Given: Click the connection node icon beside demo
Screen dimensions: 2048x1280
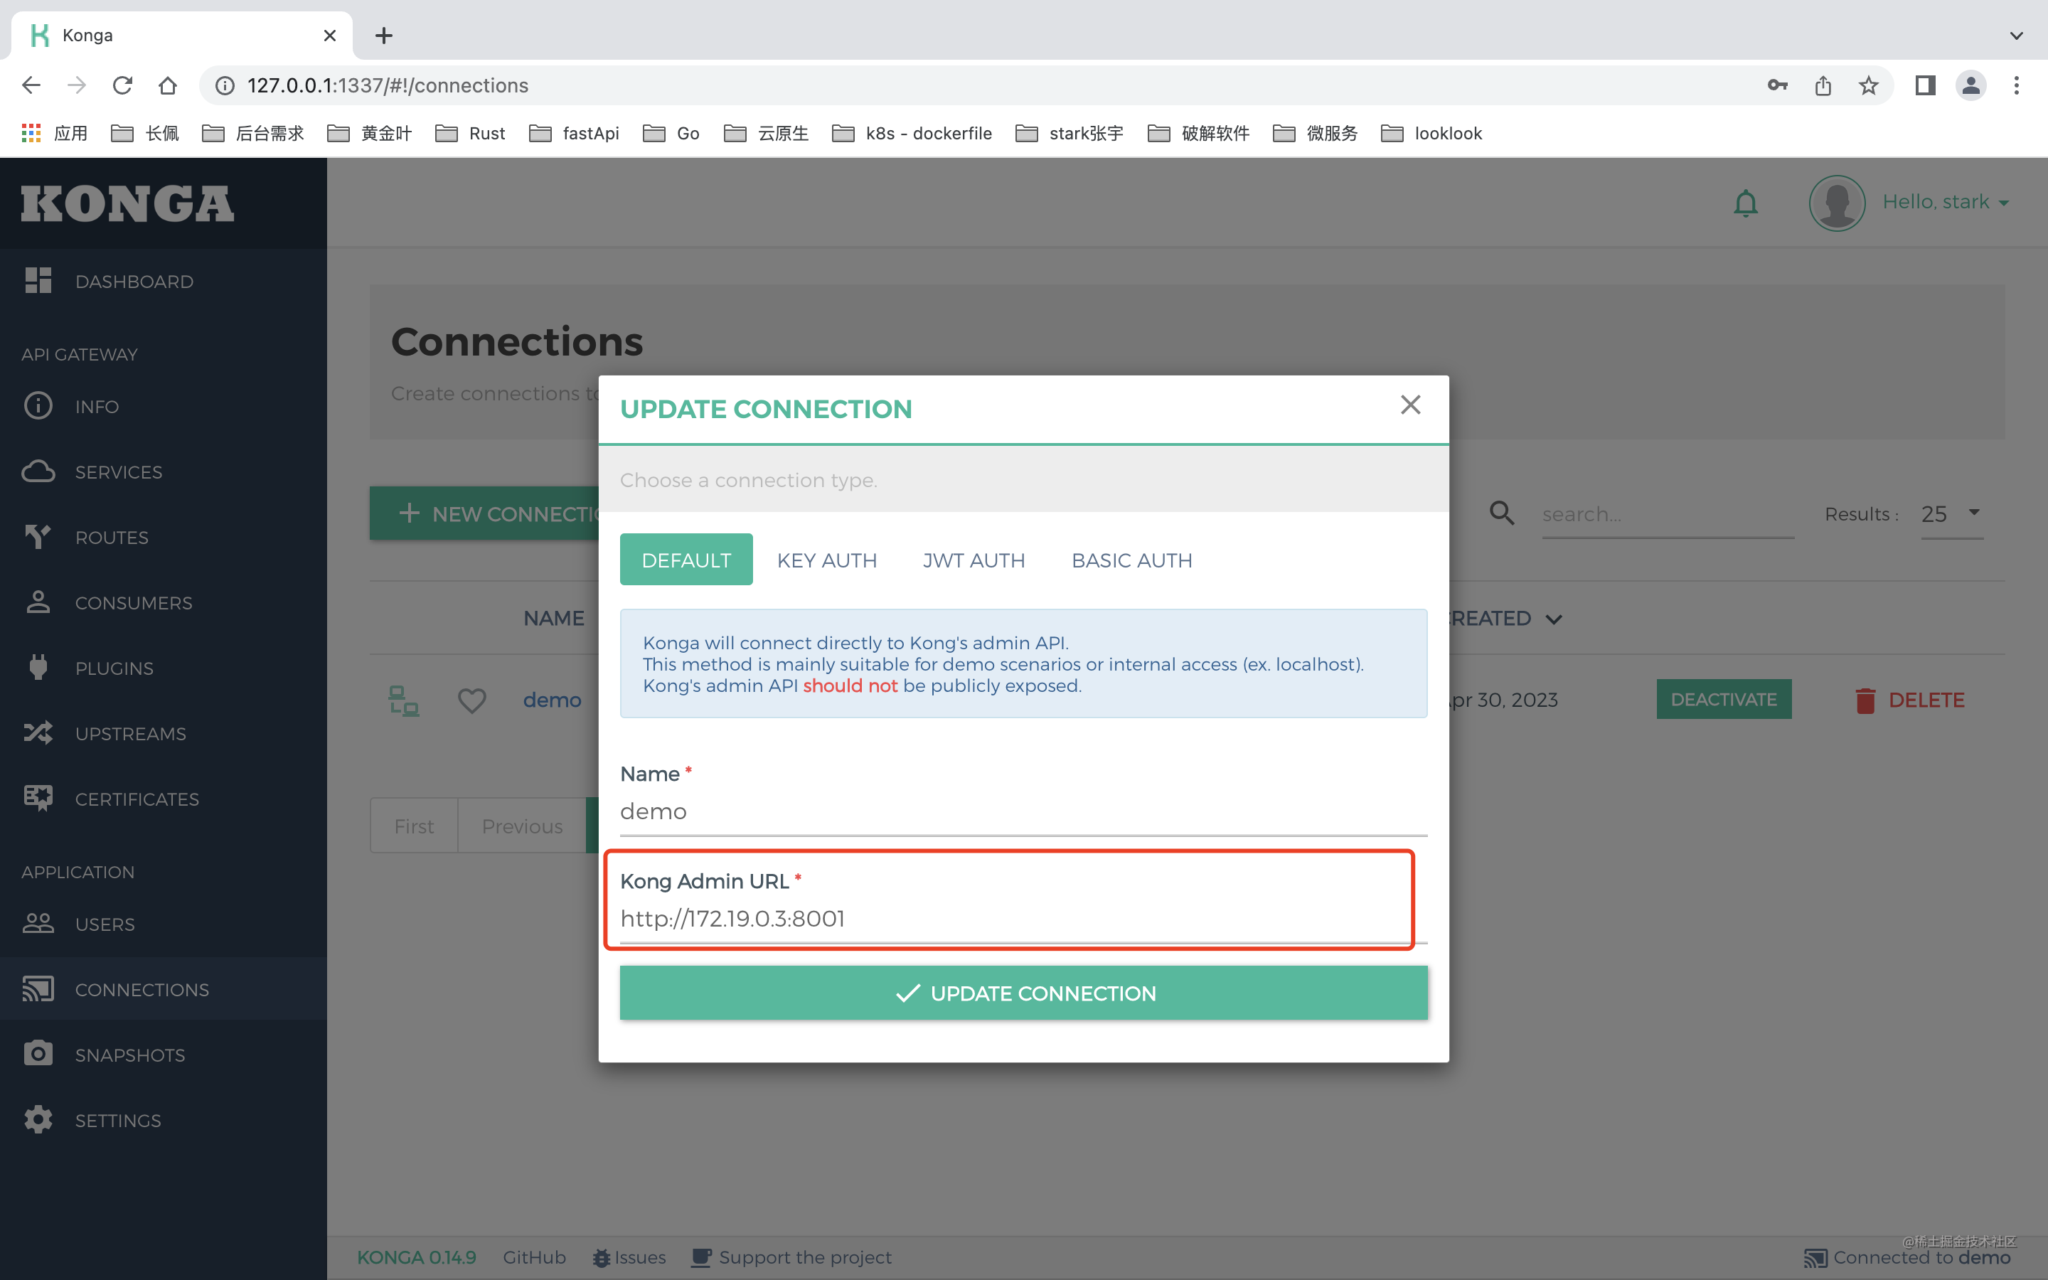Looking at the screenshot, I should (402, 700).
